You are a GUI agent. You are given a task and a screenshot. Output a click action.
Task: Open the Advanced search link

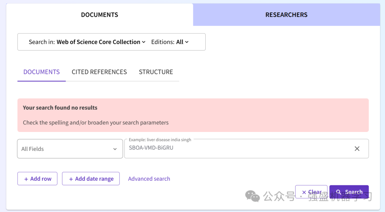(x=149, y=179)
